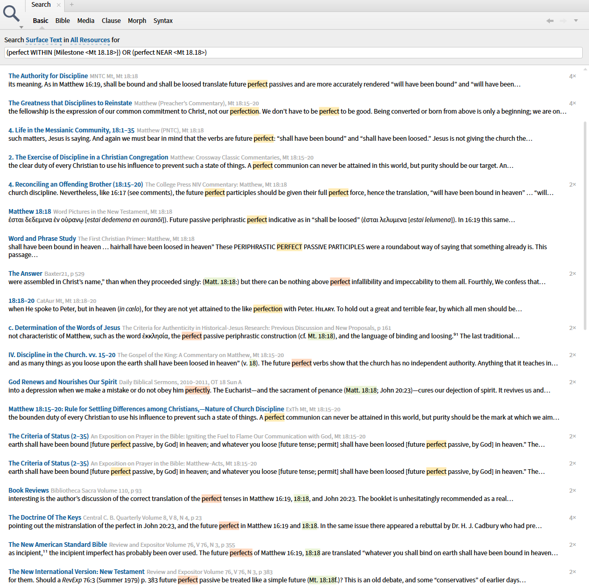Close the Search tab
This screenshot has height=587, width=589.
[58, 5]
